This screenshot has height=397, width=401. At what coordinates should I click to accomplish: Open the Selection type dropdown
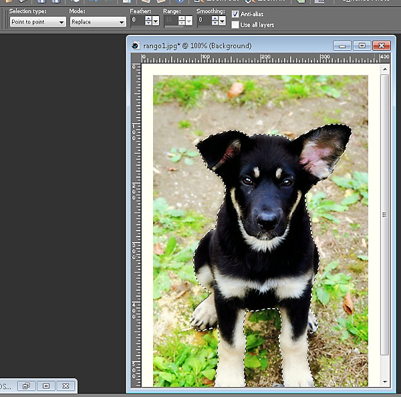pyautogui.click(x=38, y=22)
